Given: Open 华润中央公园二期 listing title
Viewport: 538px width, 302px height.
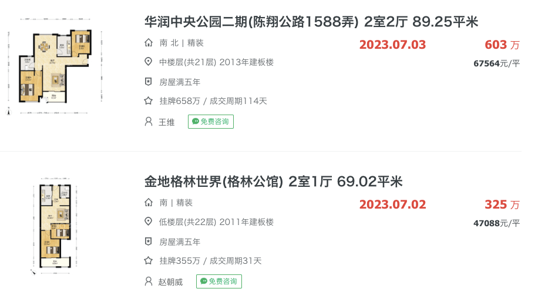Looking at the screenshot, I should click(311, 22).
